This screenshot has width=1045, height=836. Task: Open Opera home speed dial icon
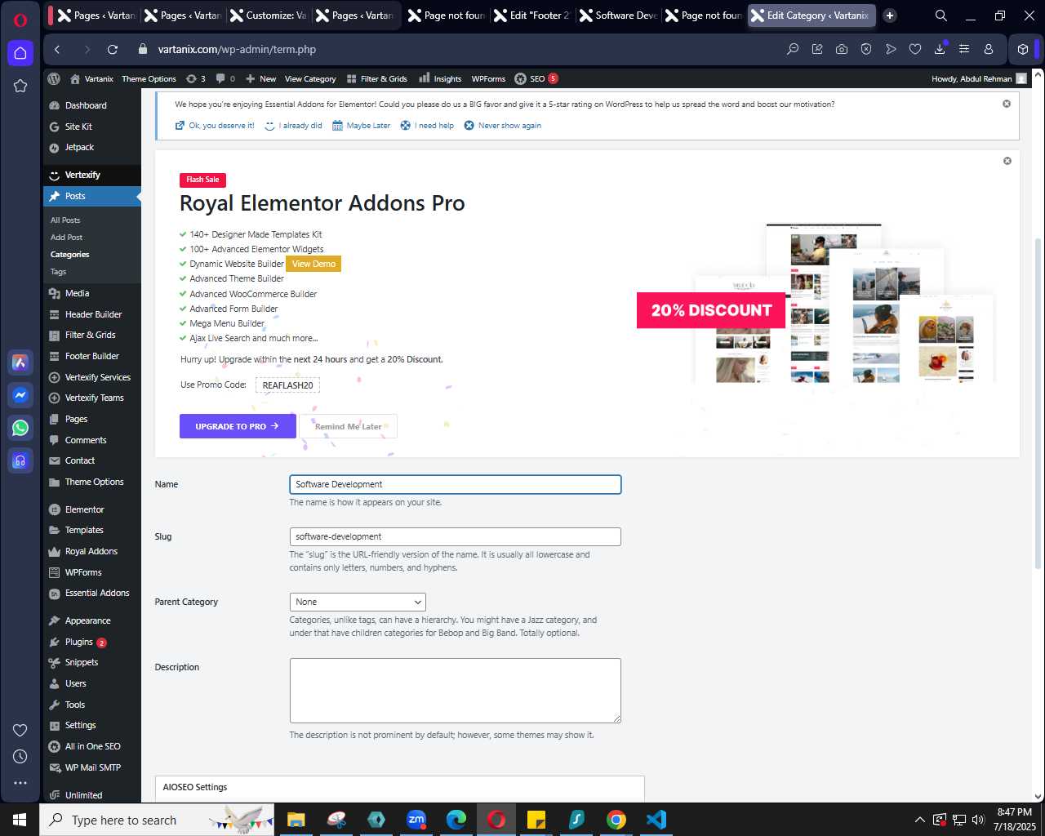(20, 53)
